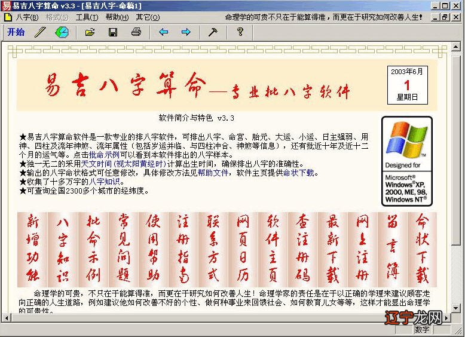Click the Designed for Windows XP logo

(407, 161)
